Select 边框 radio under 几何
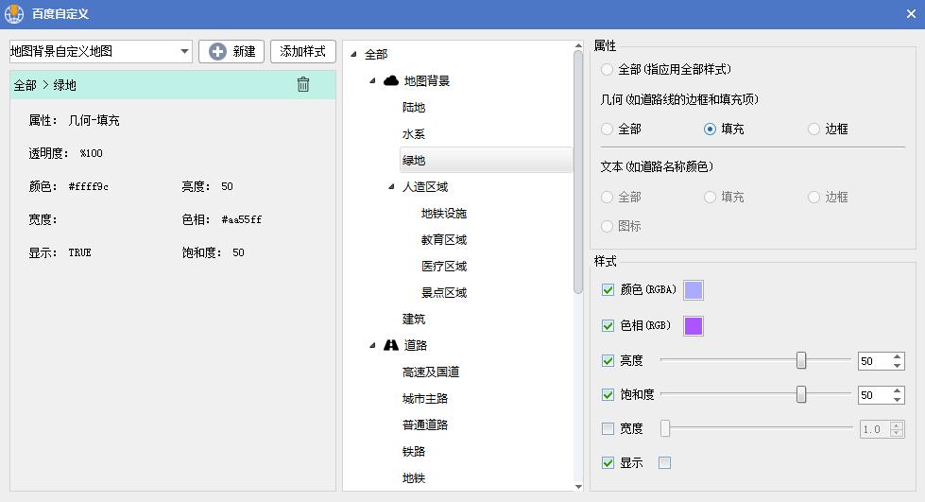The image size is (925, 502). pyautogui.click(x=814, y=129)
